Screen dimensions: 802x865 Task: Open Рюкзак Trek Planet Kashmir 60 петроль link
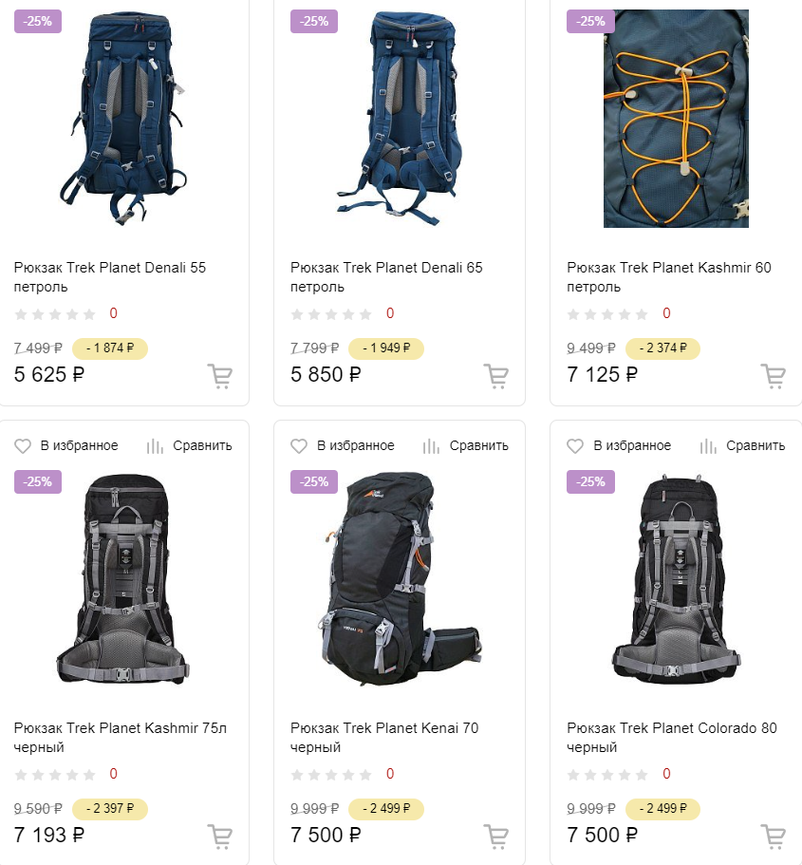point(668,277)
